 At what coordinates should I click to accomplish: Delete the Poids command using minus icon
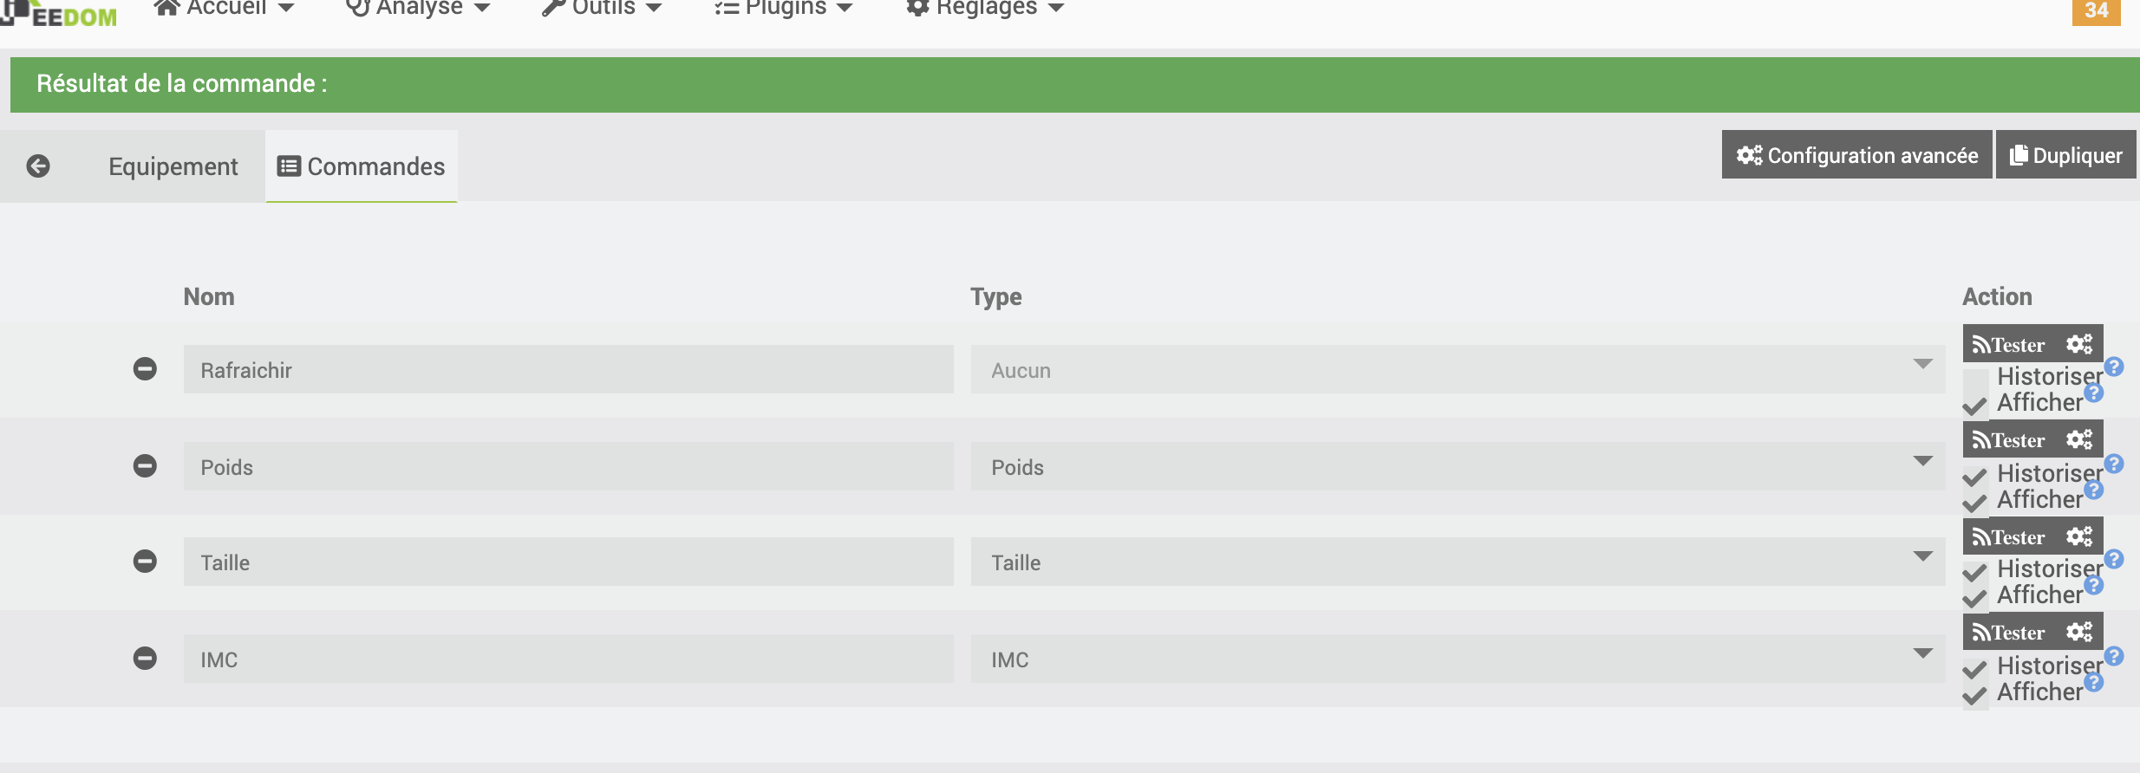click(145, 466)
